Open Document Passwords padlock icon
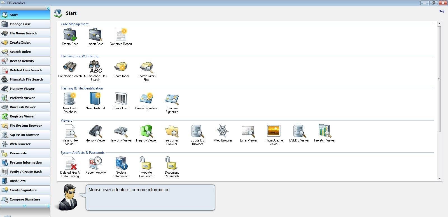 [172, 163]
